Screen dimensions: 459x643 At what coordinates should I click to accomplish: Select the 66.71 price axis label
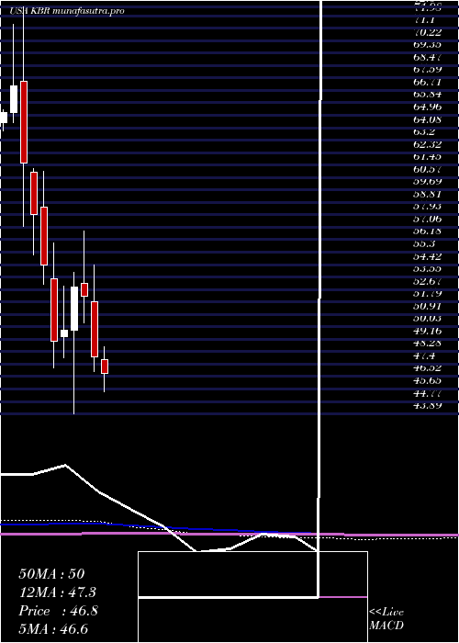(x=429, y=82)
